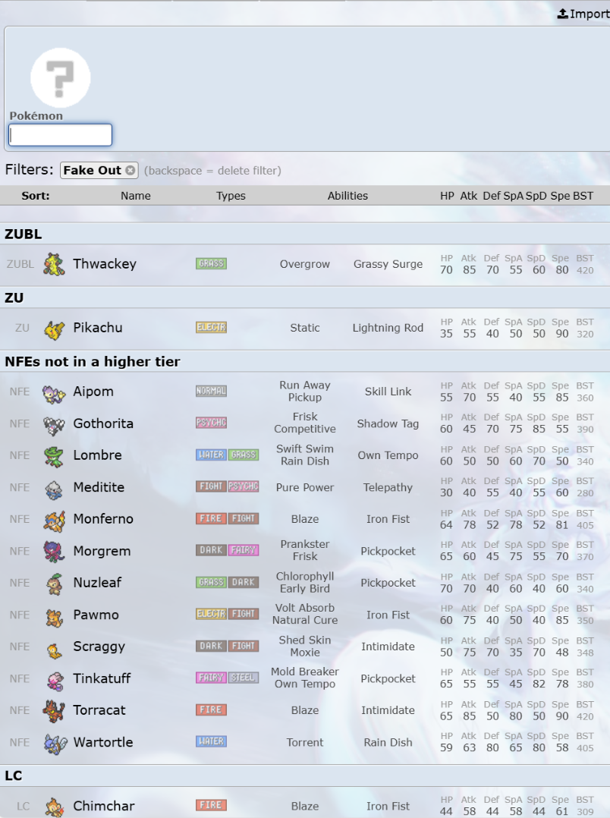Click Gothorita's Psychic type badge

(212, 423)
